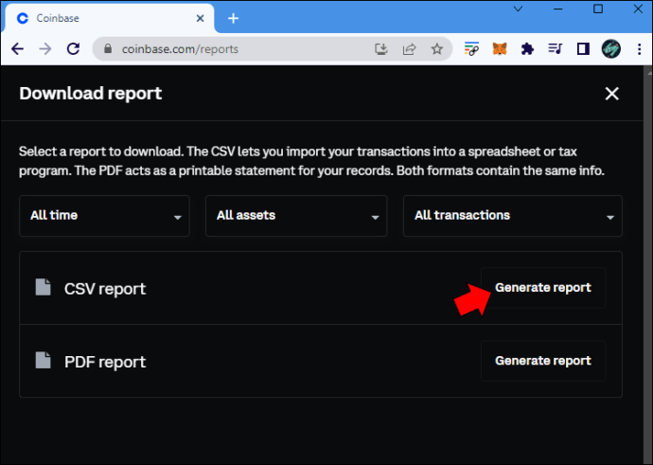Open Chrome's three-dot menu
The width and height of the screenshot is (653, 465).
coord(639,49)
